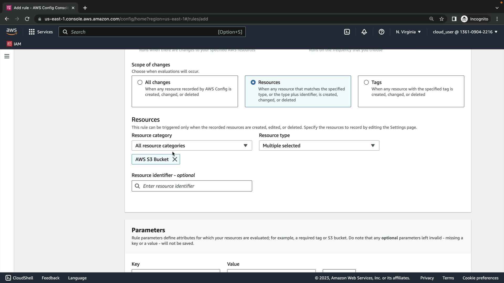Open the IAM shortcut in favorites bar
This screenshot has width=504, height=283.
coord(14,44)
